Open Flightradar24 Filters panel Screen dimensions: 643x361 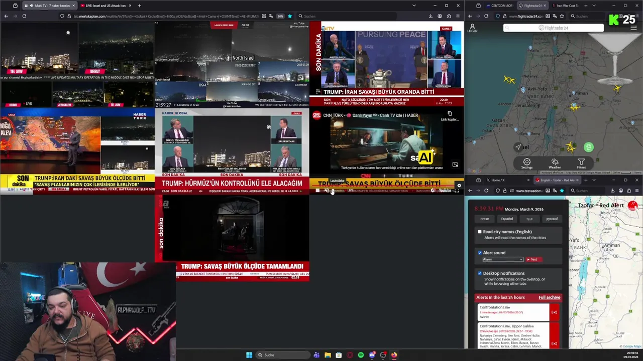(x=581, y=163)
